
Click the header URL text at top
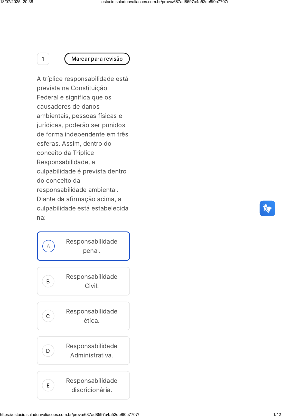165,2
